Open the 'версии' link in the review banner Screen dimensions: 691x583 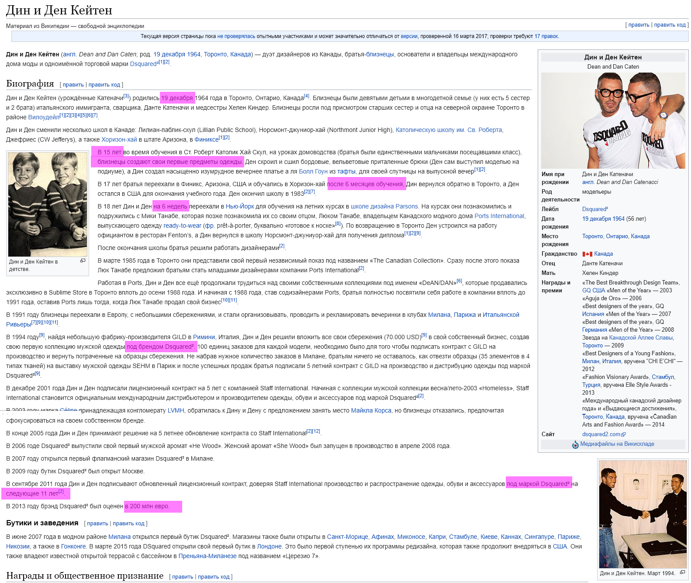409,36
